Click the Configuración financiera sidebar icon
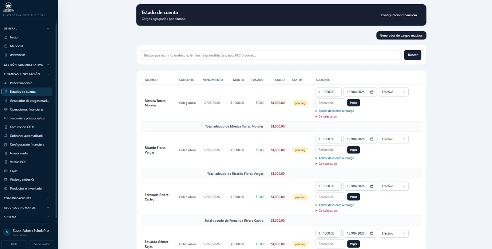This screenshot has width=492, height=249. coord(6,145)
